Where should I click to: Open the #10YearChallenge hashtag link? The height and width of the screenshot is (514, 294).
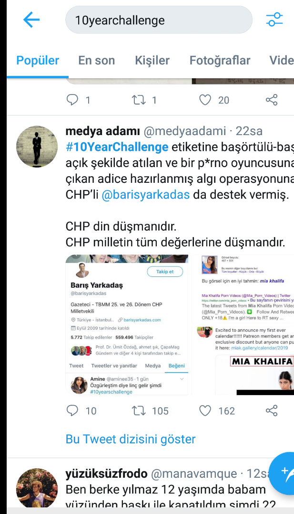tap(117, 147)
